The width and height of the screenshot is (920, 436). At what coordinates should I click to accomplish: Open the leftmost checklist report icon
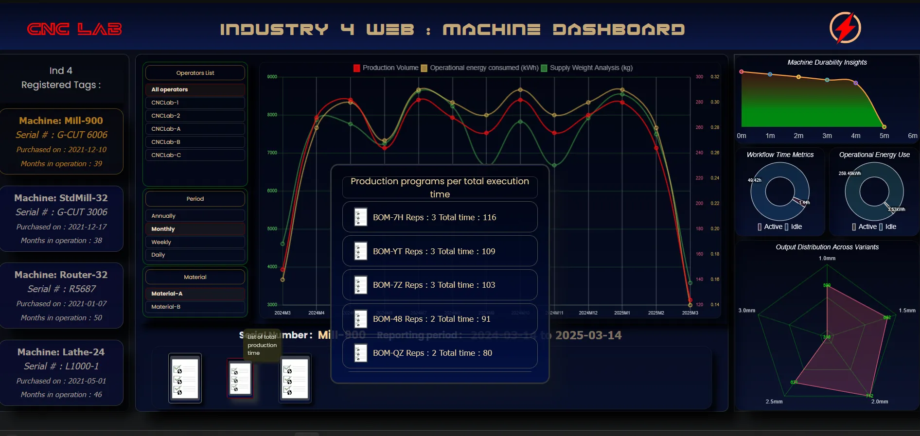(x=185, y=378)
